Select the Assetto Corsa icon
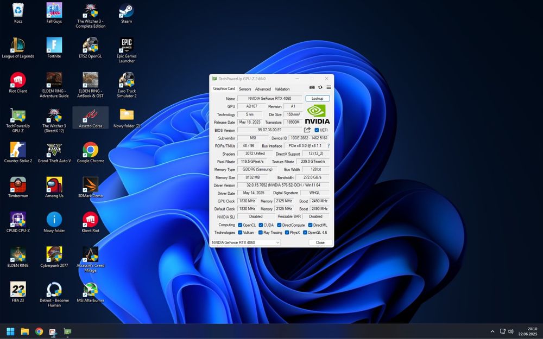Image resolution: width=543 pixels, height=339 pixels. (90, 118)
